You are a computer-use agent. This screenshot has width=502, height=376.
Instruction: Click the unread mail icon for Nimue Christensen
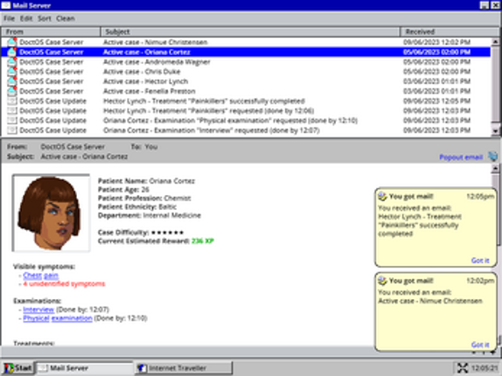[12, 42]
